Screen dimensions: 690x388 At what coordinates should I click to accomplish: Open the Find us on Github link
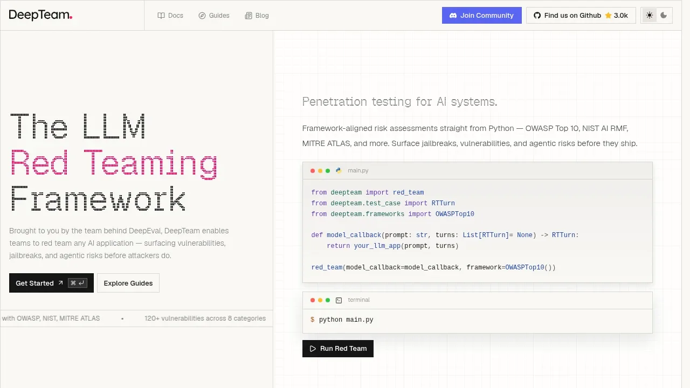point(581,15)
